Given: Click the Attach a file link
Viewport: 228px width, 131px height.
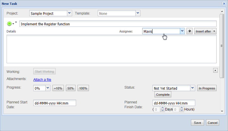Looking at the screenshot, I should [42, 80].
